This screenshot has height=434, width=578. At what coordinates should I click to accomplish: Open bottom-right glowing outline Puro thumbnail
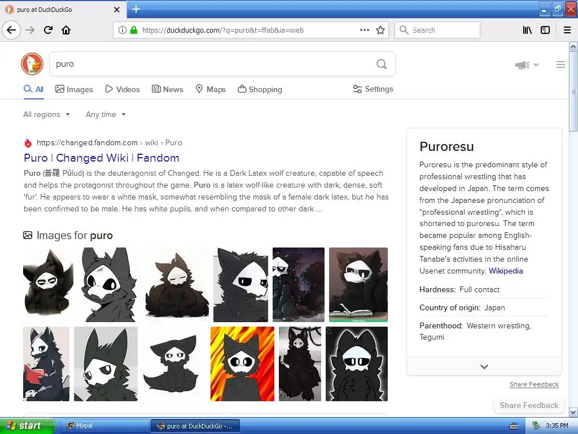coord(357,364)
